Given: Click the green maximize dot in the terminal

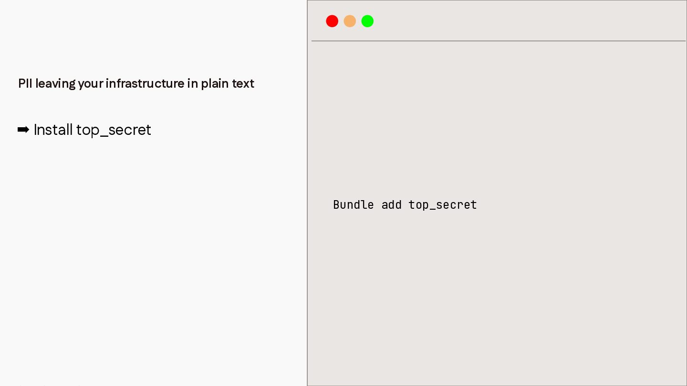Looking at the screenshot, I should pyautogui.click(x=367, y=21).
